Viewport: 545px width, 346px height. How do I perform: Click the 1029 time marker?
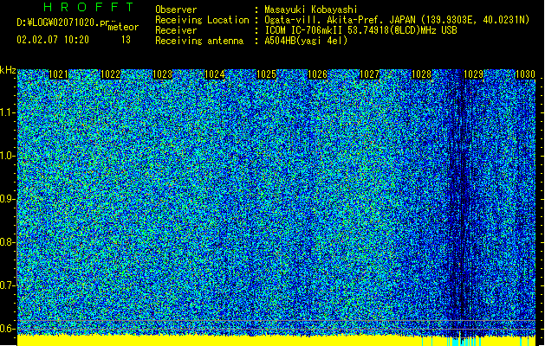pos(473,74)
